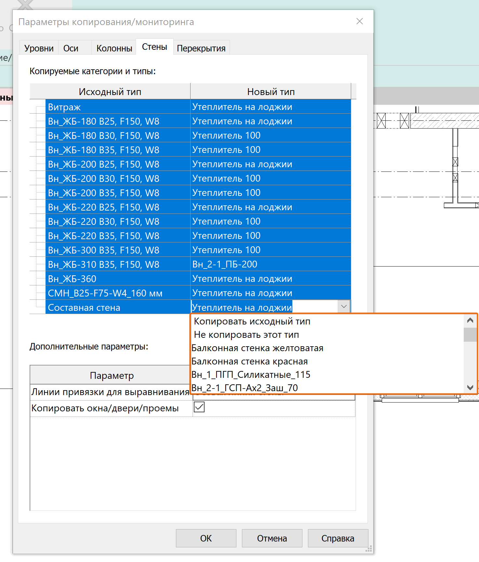Select source type 'Вн_ЖБ-200 B35, F150, W8'

[118, 193]
